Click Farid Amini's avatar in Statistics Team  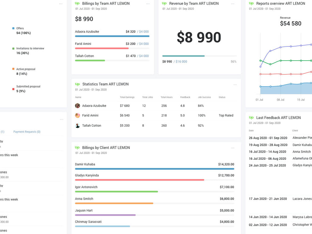tap(77, 115)
